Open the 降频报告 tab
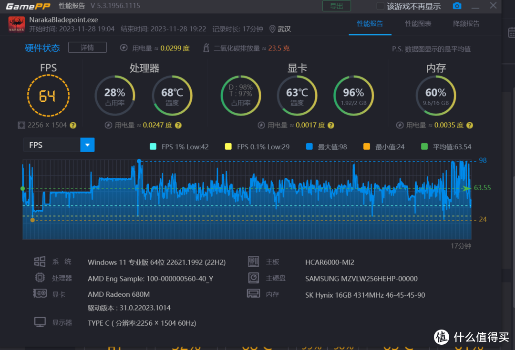 coord(466,24)
